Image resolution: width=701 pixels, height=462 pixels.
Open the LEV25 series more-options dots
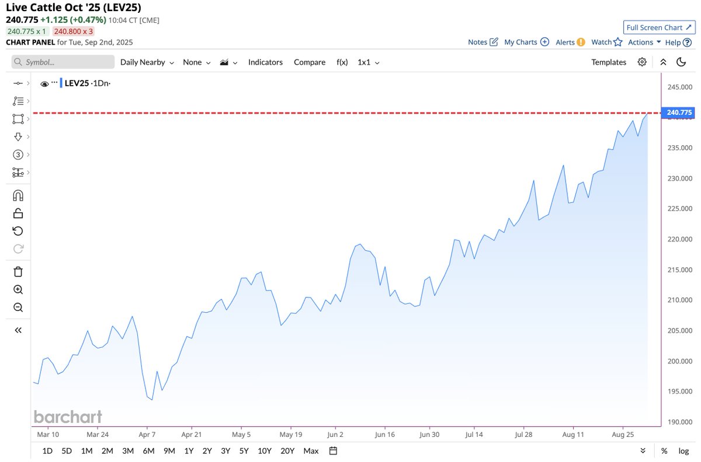coord(54,82)
